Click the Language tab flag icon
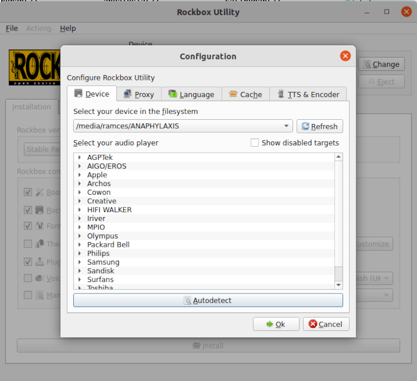This screenshot has height=381, width=417. point(173,94)
